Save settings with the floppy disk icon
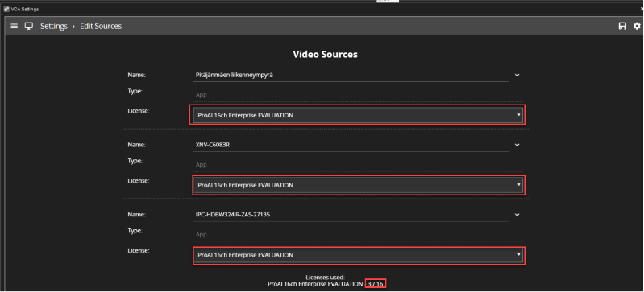Image resolution: width=644 pixels, height=292 pixels. [x=623, y=26]
